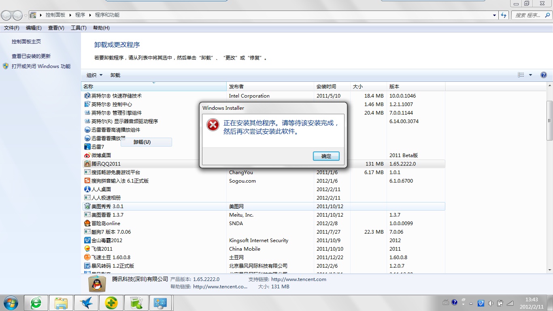Click the 微博桌面 red eye icon
The height and width of the screenshot is (311, 553).
pos(87,155)
